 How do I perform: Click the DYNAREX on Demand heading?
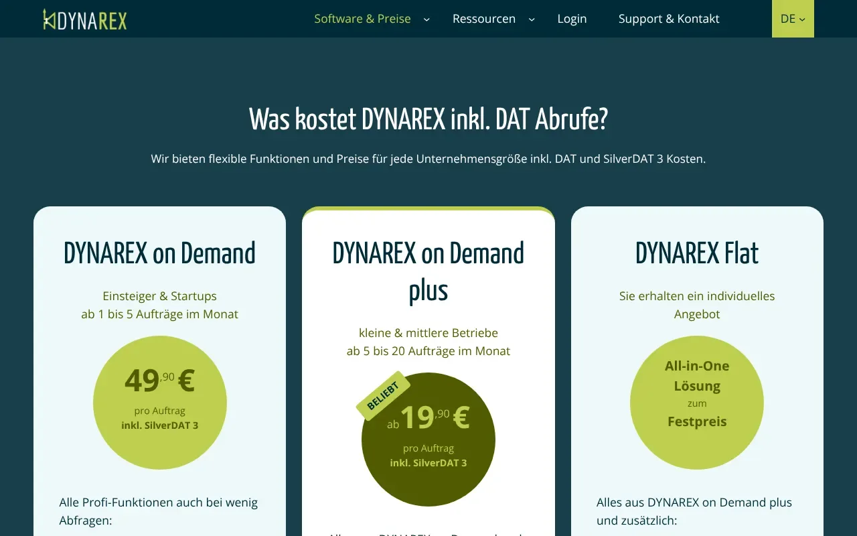[159, 253]
